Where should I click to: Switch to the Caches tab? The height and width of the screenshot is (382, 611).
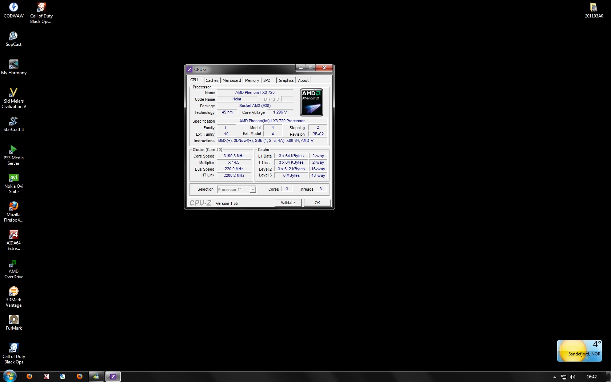point(212,80)
